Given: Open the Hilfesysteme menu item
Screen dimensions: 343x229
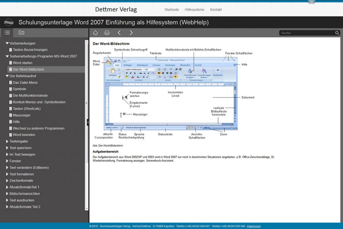Looking at the screenshot, I should (x=194, y=10).
